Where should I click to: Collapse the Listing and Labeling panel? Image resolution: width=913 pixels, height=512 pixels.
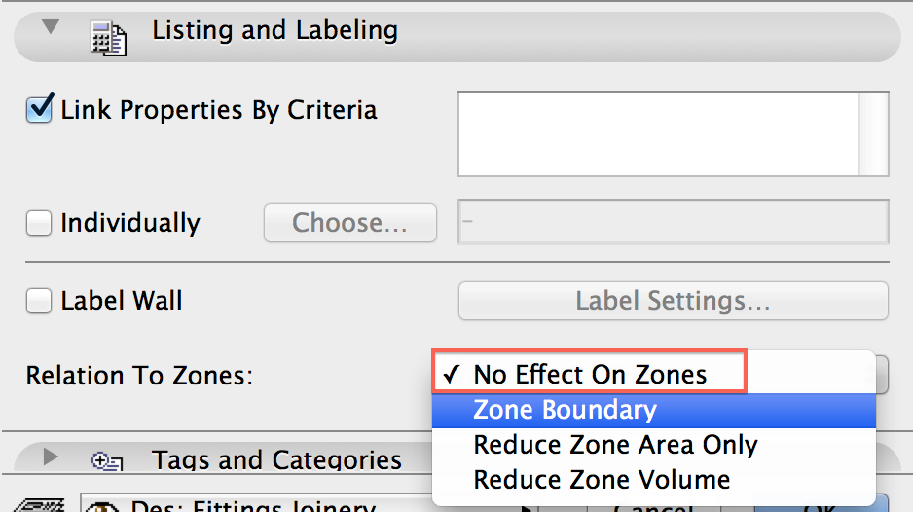51,29
